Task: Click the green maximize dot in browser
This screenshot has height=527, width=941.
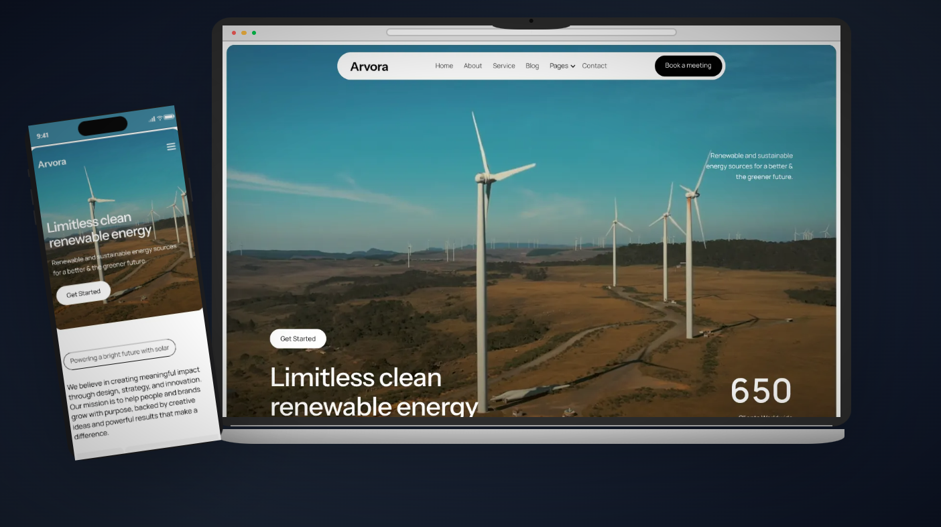Action: (254, 32)
